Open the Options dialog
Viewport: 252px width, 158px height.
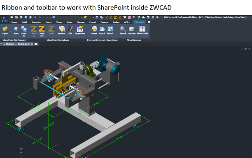132,30
